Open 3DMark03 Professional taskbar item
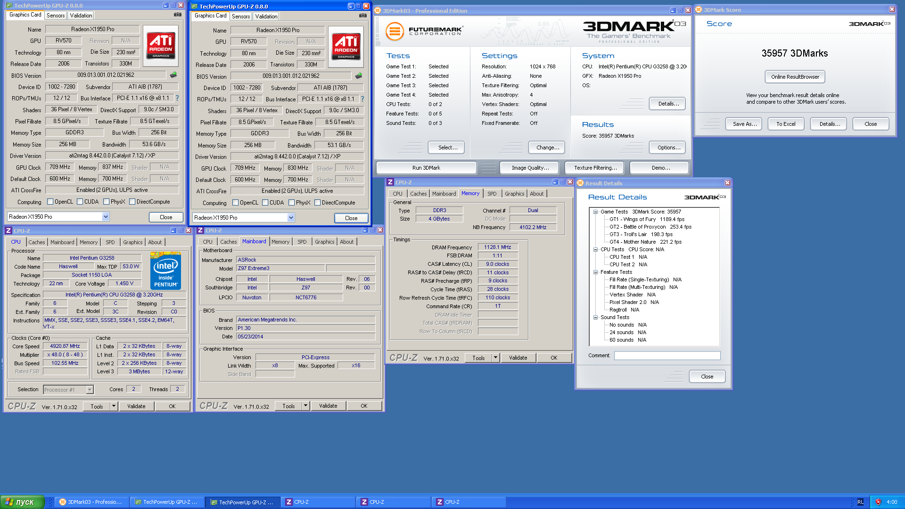This screenshot has width=905, height=509. [x=91, y=502]
